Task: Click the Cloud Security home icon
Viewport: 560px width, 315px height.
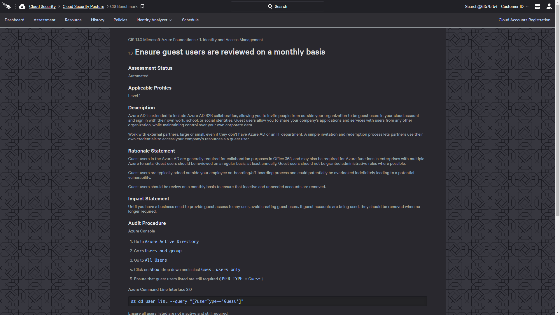Action: (22, 6)
